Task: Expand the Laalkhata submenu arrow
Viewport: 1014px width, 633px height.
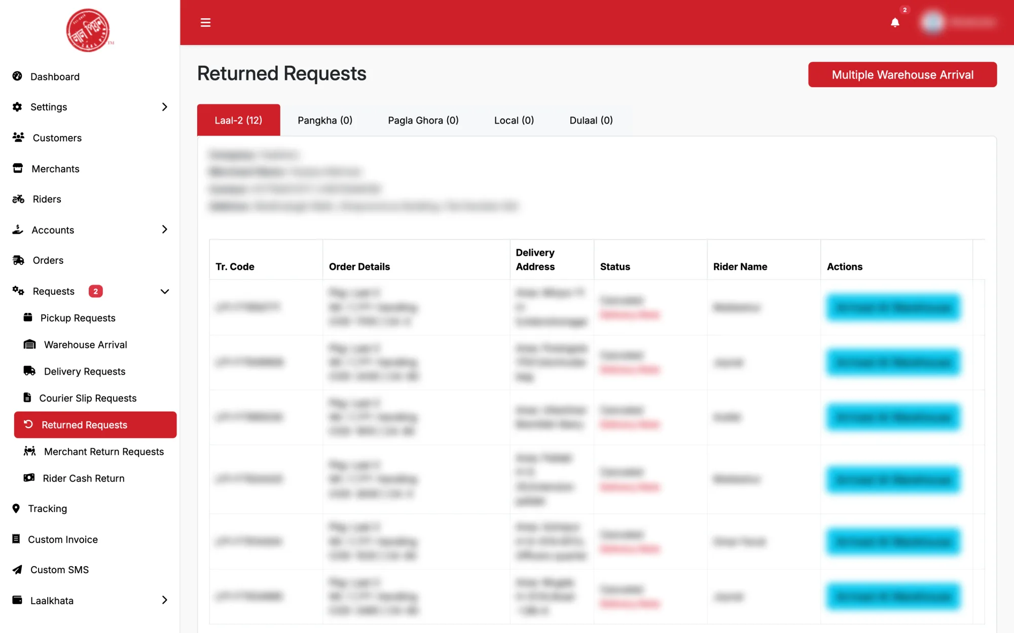Action: pos(164,600)
